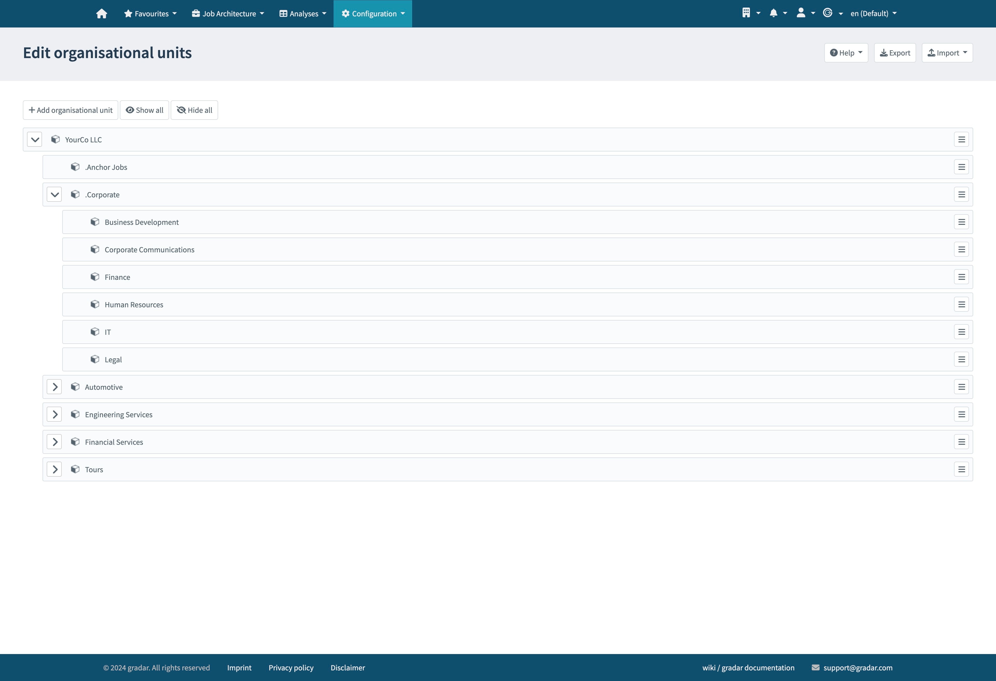Click Show all to reveal all units
Screen dimensions: 996x681
(144, 110)
